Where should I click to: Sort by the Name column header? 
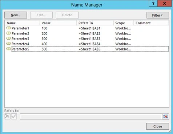click(x=22, y=23)
